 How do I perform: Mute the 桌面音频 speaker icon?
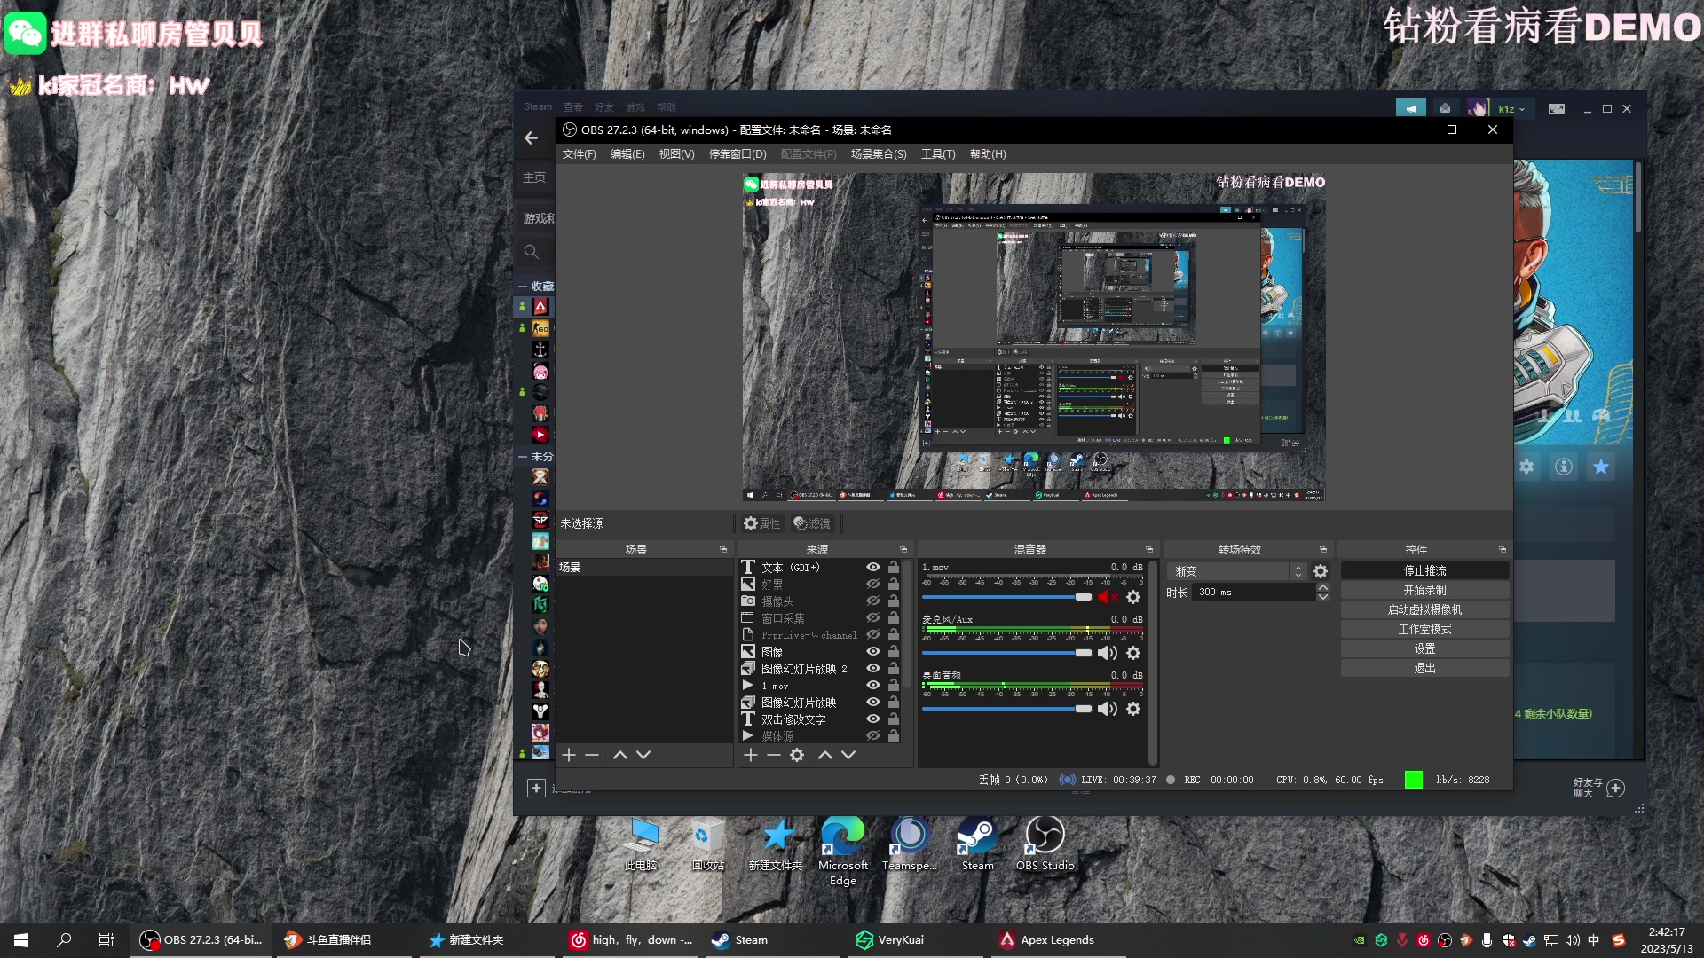point(1106,710)
